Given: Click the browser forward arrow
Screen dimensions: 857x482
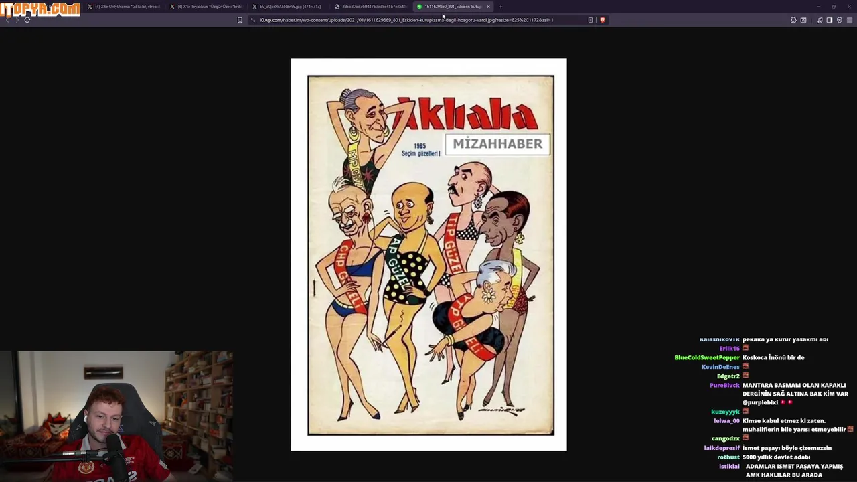Looking at the screenshot, I should 17,20.
